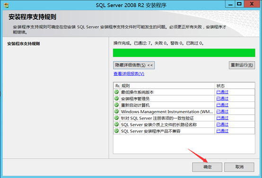Click green check icon for 注册表项的一致性验证 rule
The width and height of the screenshot is (262, 178).
point(116,118)
